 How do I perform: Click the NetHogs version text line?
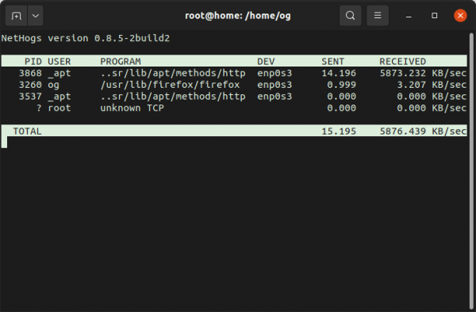tap(86, 38)
